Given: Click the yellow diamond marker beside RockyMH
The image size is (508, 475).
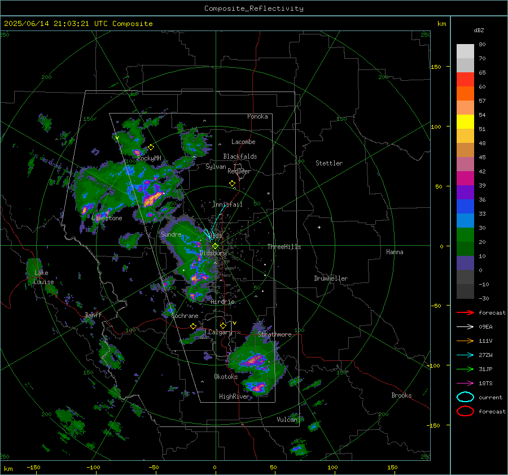Looking at the screenshot, I should 151,147.
